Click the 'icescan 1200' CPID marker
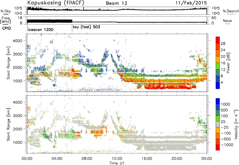This screenshot has height=165, width=239. (41, 29)
